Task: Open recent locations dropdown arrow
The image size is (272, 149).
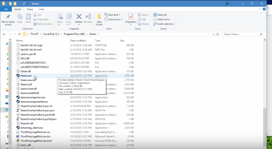Action: [x=15, y=34]
